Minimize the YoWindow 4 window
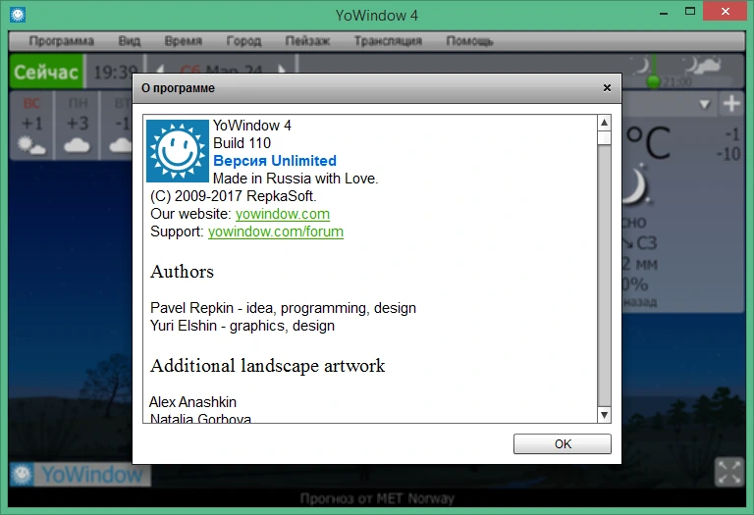 [664, 13]
